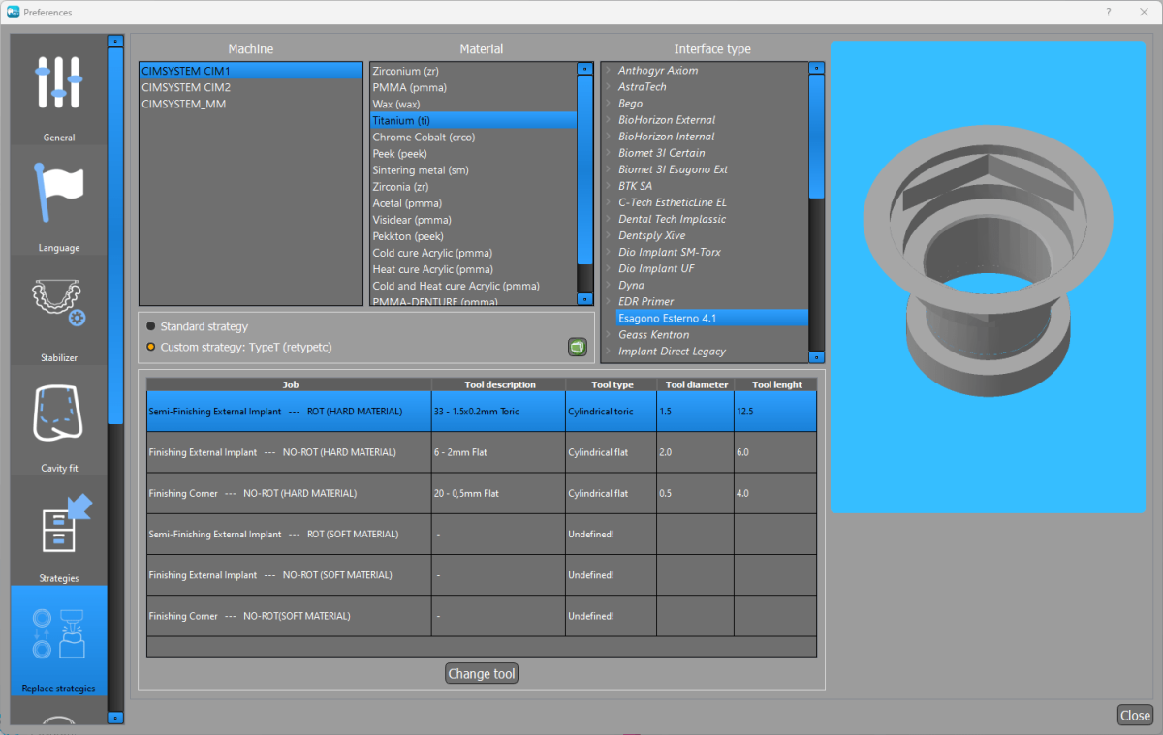Select the Replace strategies section
The height and width of the screenshot is (735, 1163).
[59, 640]
